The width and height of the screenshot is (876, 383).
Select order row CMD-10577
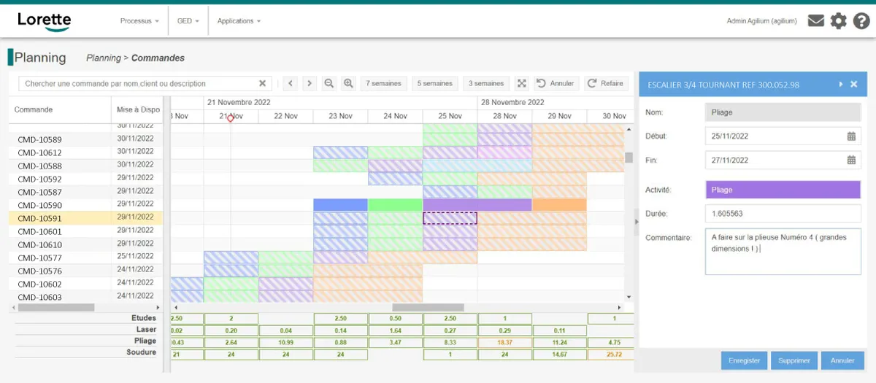tap(85, 258)
